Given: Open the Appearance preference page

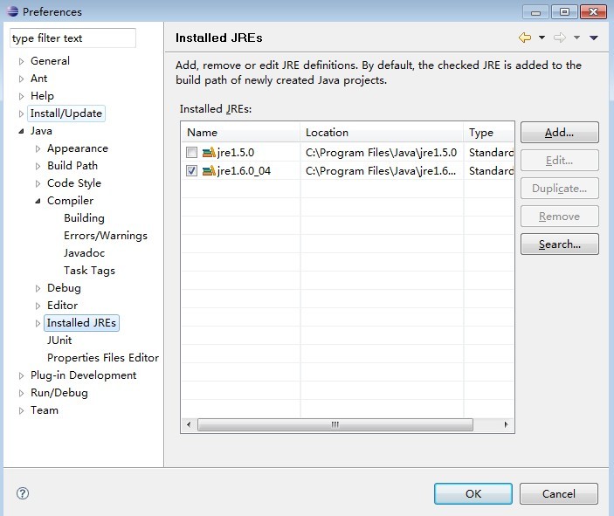Looking at the screenshot, I should [x=78, y=148].
